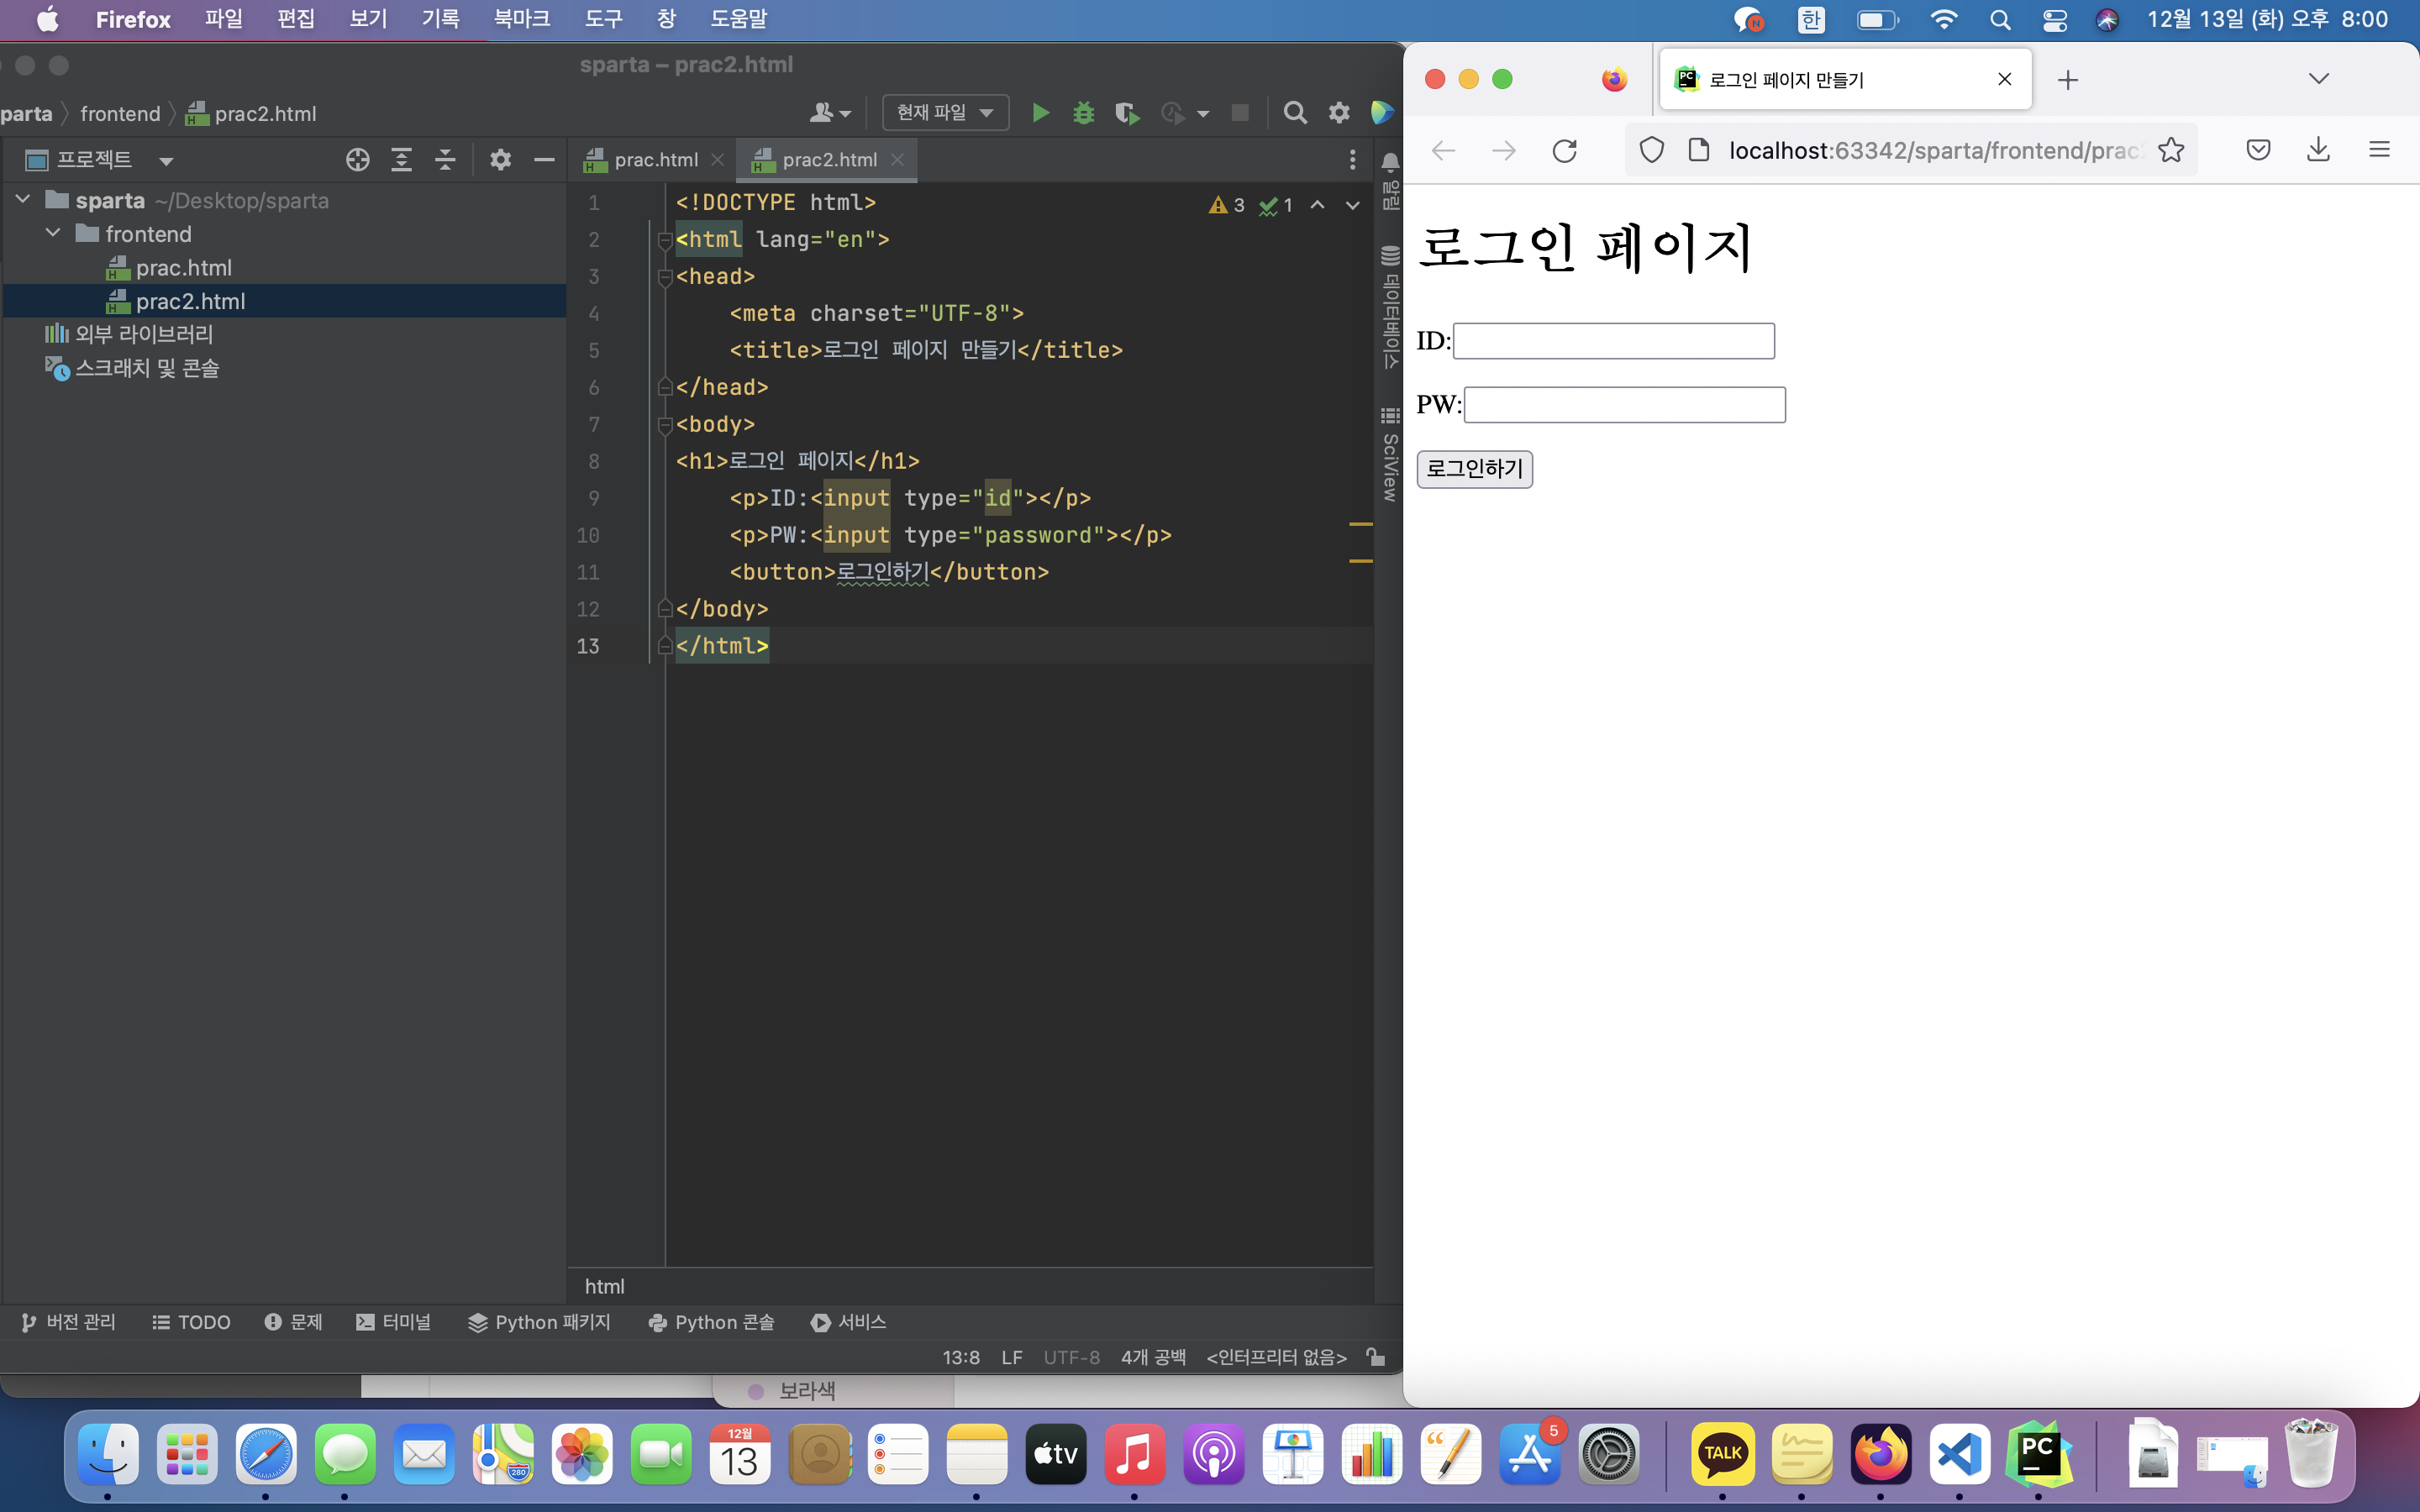List all Firefox tabs with the chevron
The width and height of the screenshot is (2420, 1512).
point(2318,79)
